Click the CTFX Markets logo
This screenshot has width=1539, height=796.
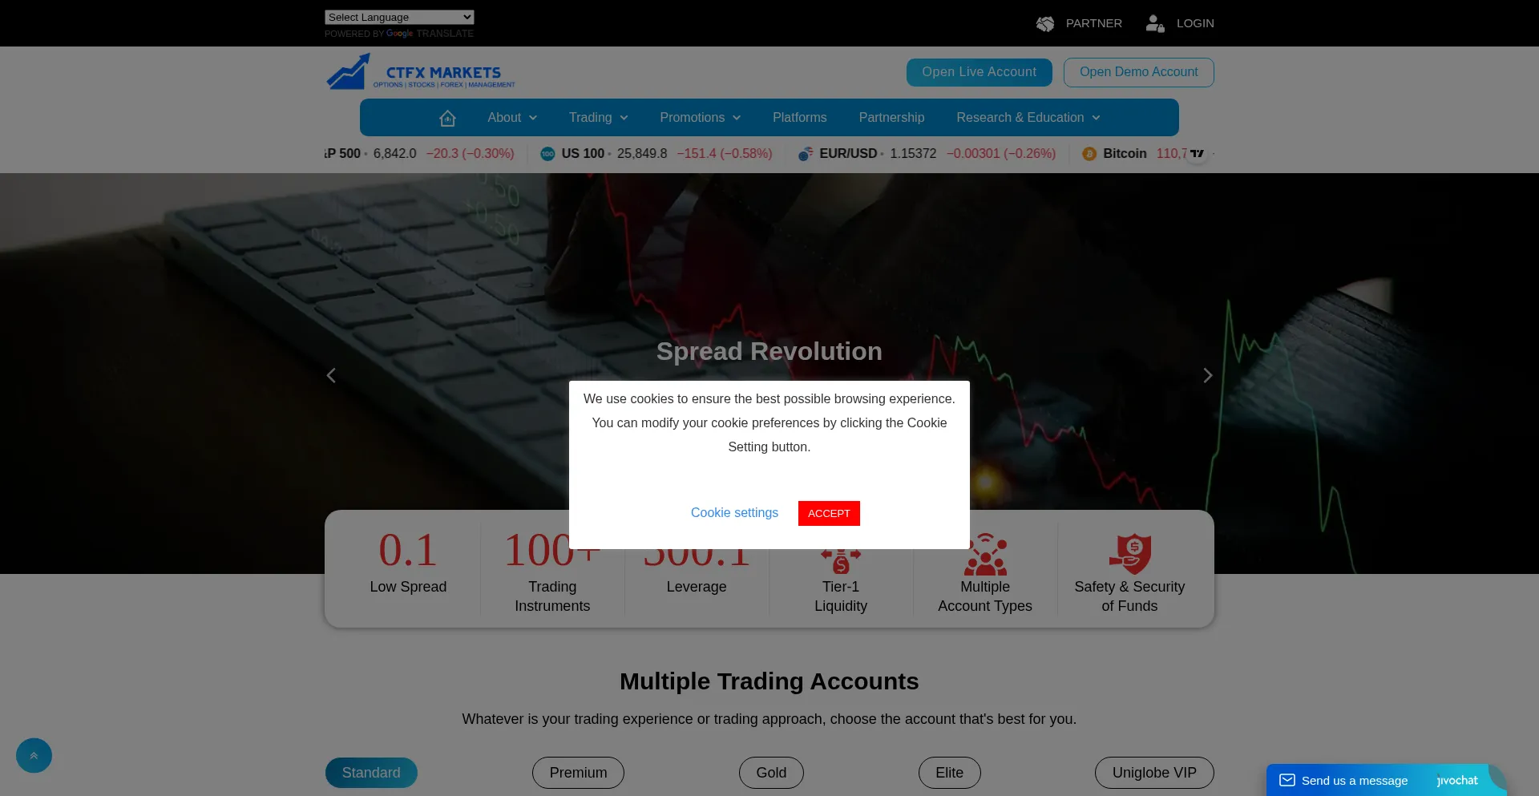421,72
